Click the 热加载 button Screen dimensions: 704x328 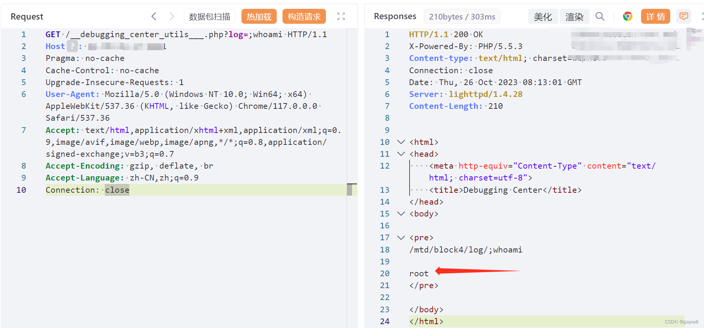[x=259, y=16]
